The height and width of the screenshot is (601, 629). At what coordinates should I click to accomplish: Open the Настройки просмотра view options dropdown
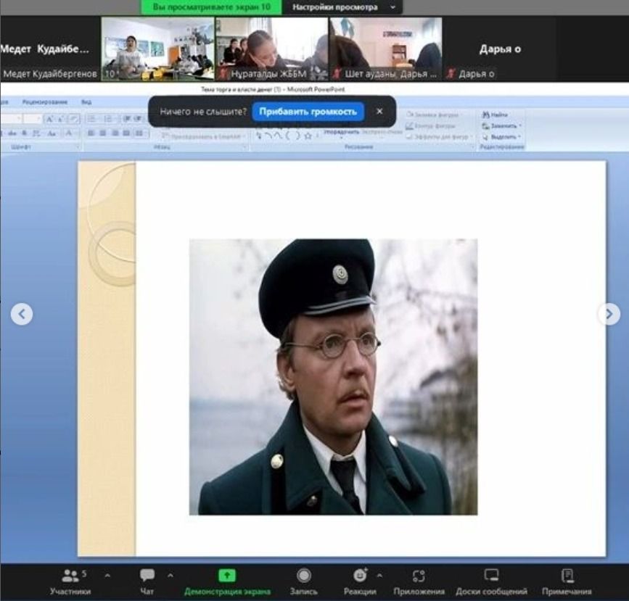tap(345, 7)
